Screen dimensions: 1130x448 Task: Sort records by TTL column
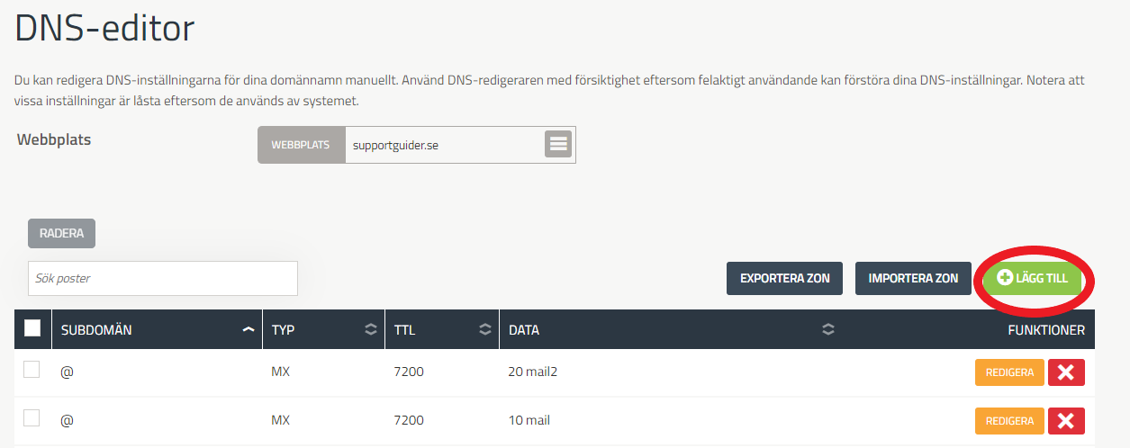[x=485, y=330]
